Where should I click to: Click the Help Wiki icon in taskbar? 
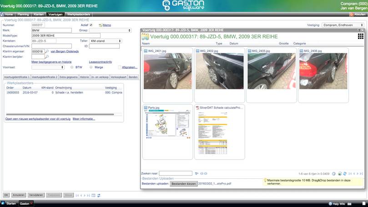330,203
